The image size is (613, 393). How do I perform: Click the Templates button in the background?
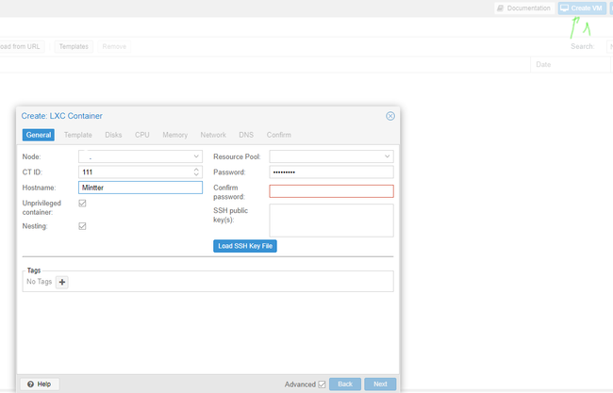(x=74, y=46)
